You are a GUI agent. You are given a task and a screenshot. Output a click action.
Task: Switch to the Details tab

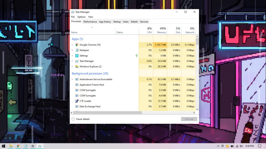(134, 22)
